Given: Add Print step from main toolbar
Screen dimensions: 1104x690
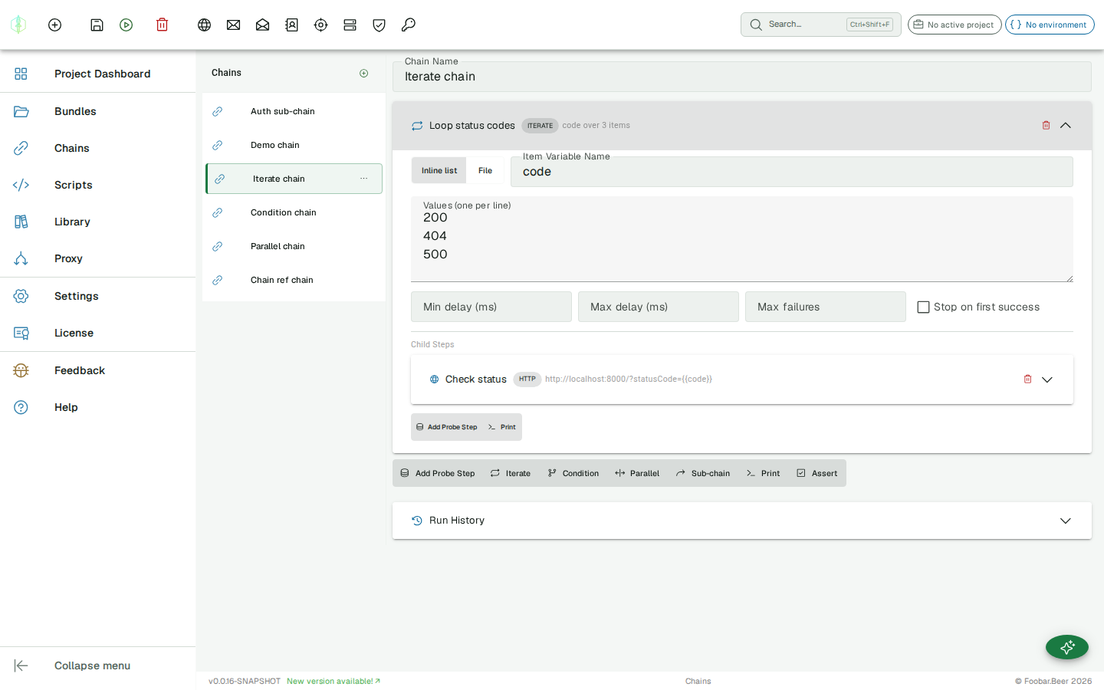Looking at the screenshot, I should (763, 473).
